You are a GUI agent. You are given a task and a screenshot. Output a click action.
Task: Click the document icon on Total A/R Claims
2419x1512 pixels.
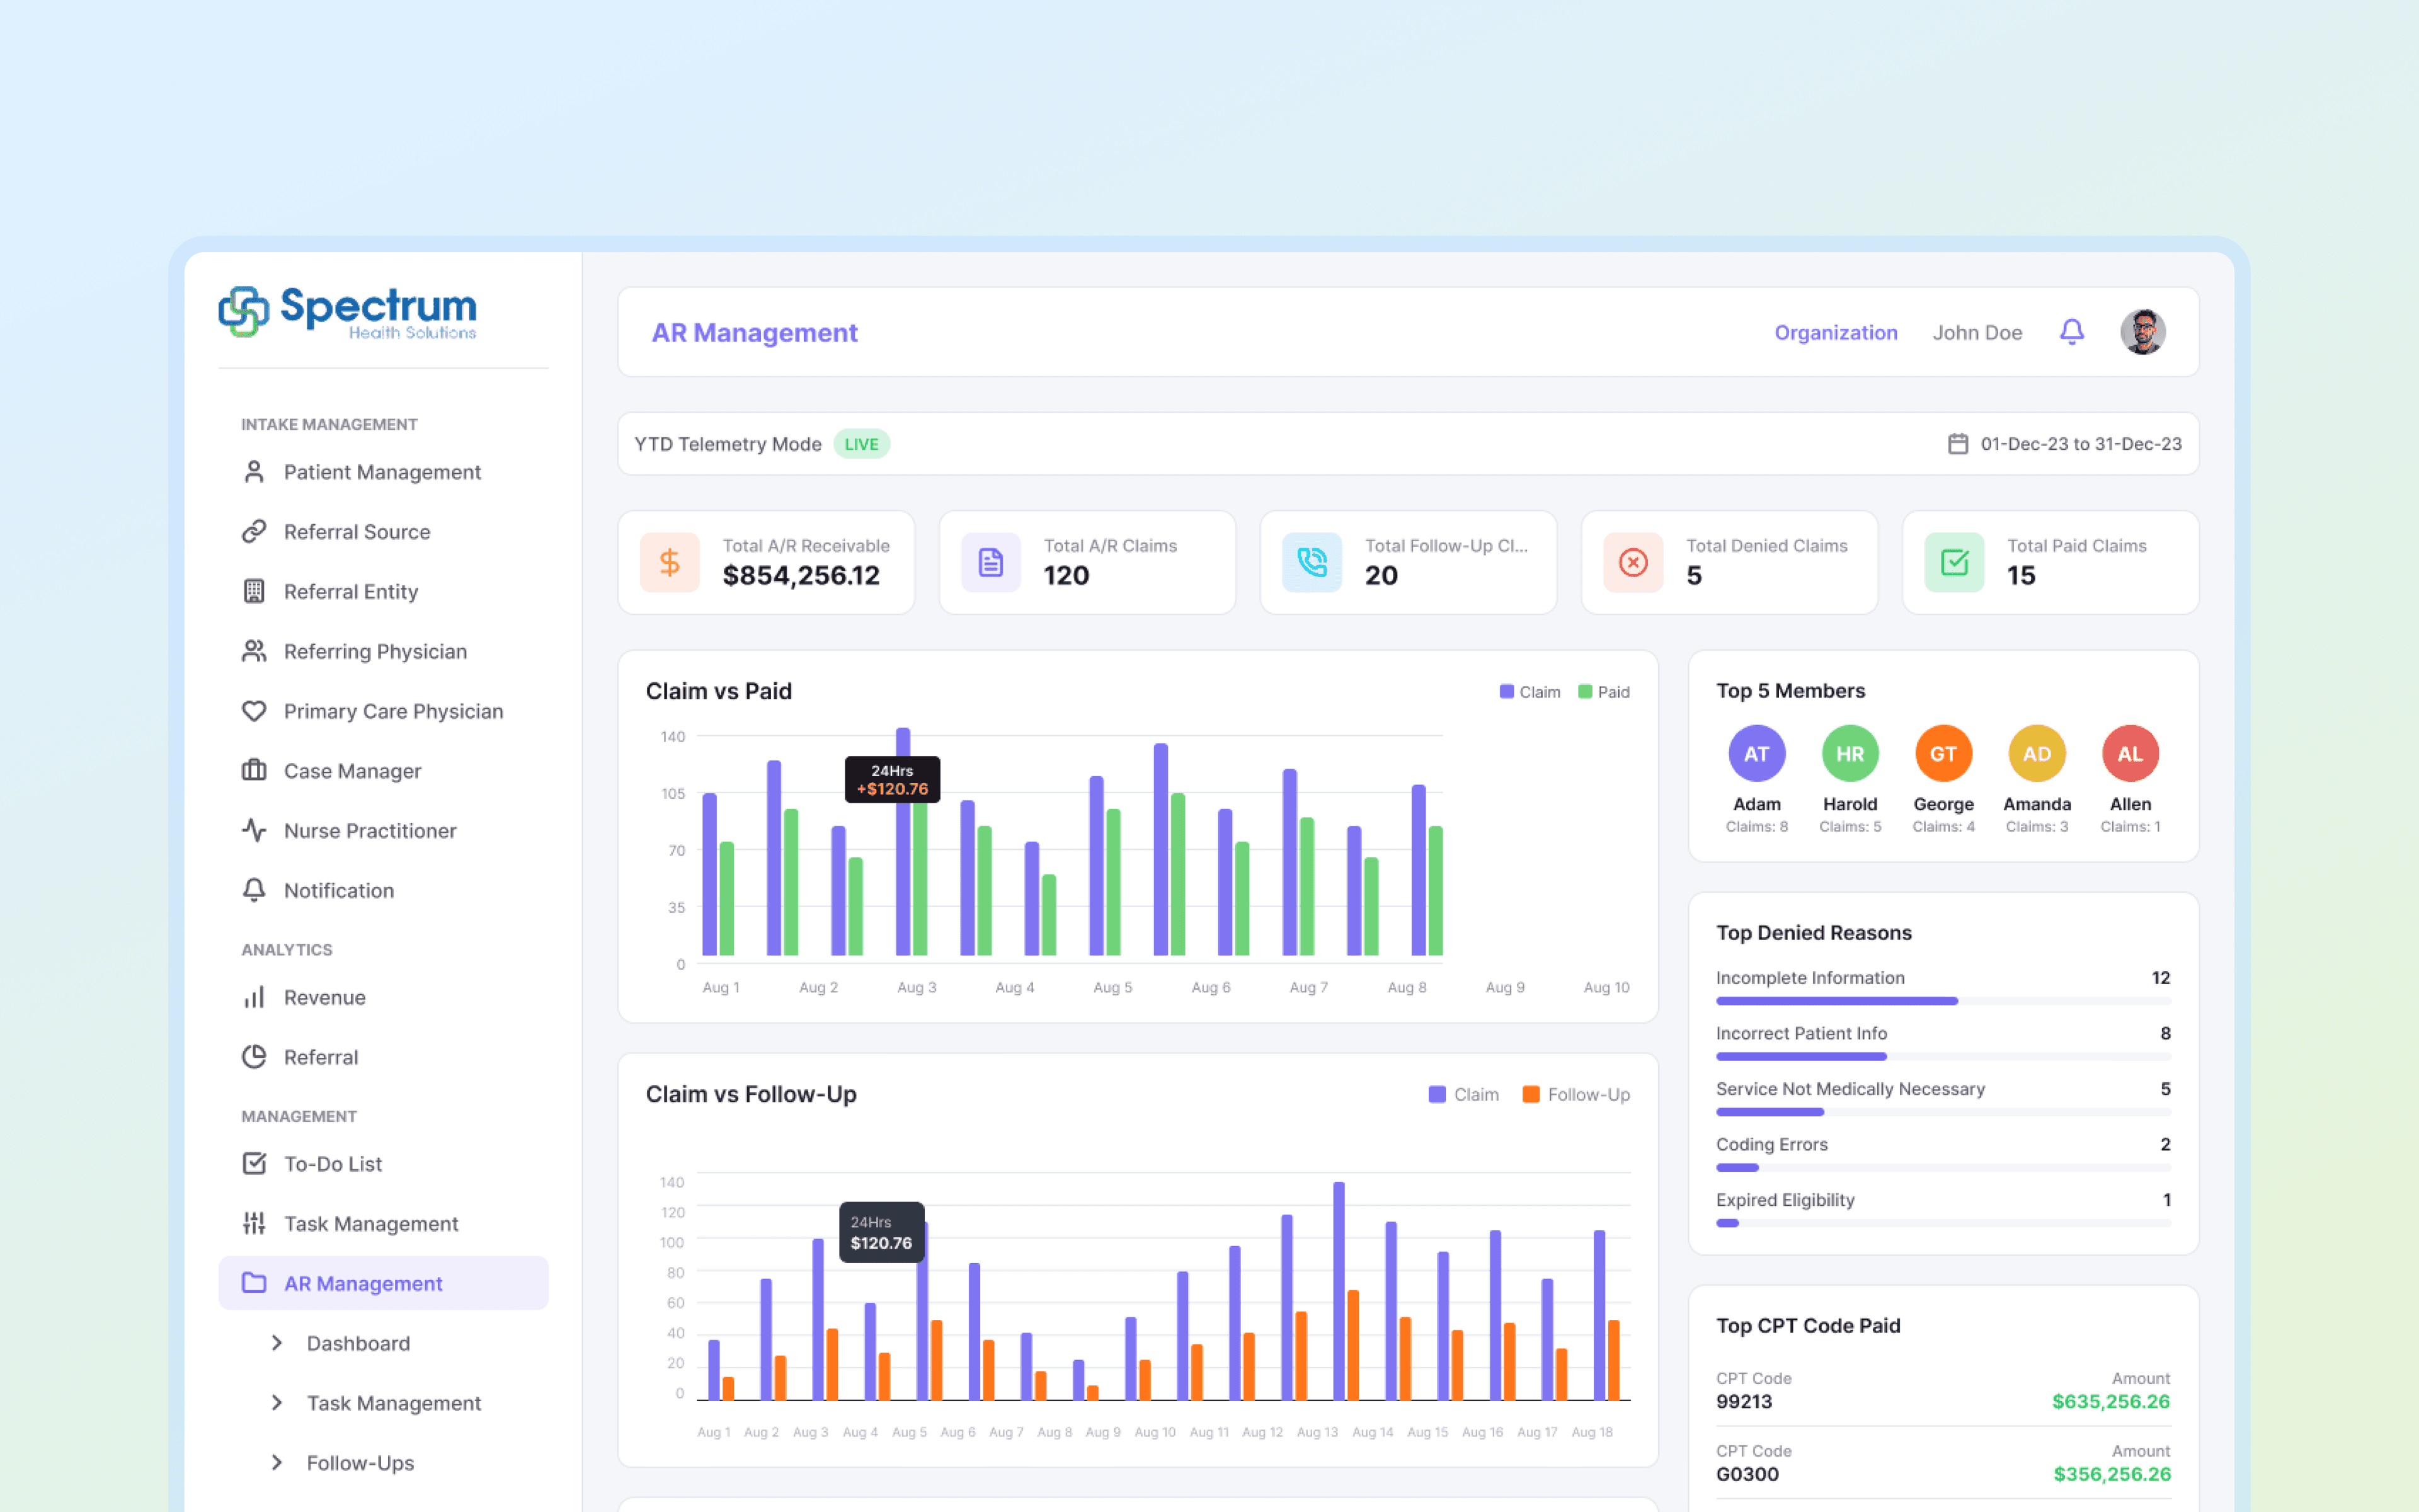[x=990, y=562]
